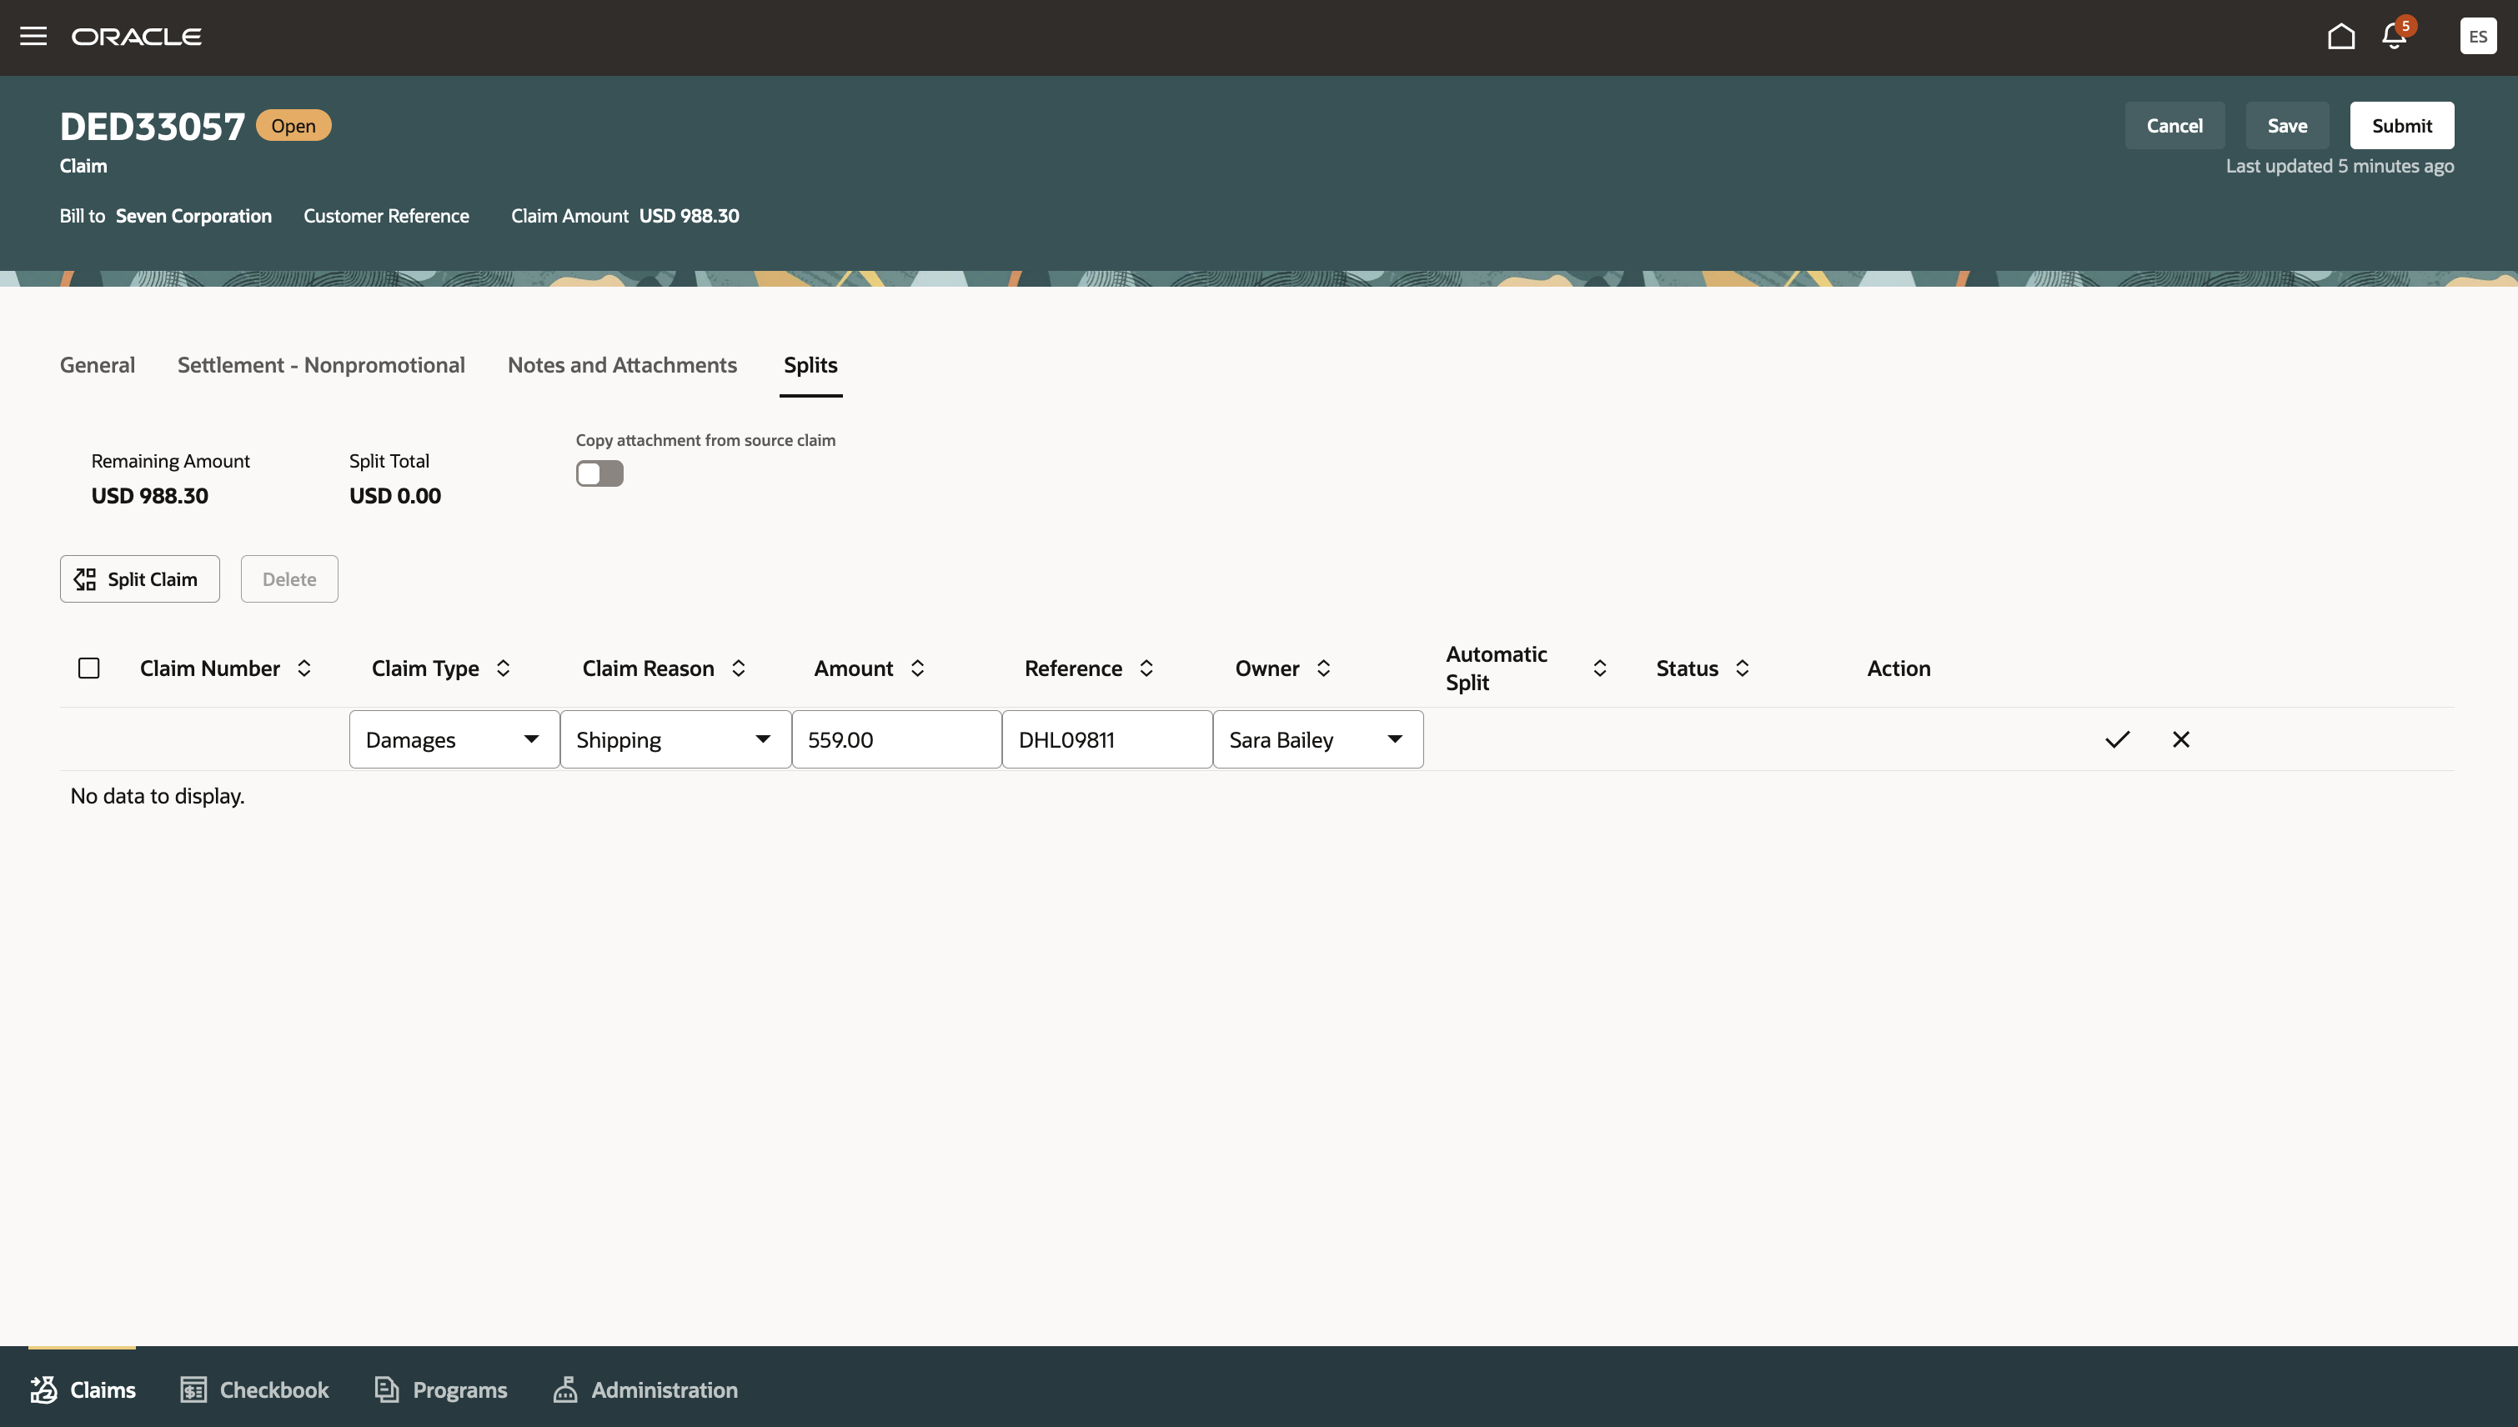Image resolution: width=2518 pixels, height=1427 pixels.
Task: Sort by Claim Number column
Action: pyautogui.click(x=303, y=668)
